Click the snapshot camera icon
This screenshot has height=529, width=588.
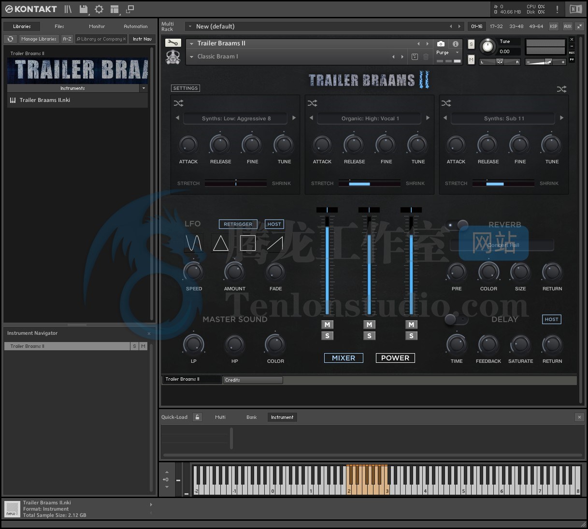[441, 43]
